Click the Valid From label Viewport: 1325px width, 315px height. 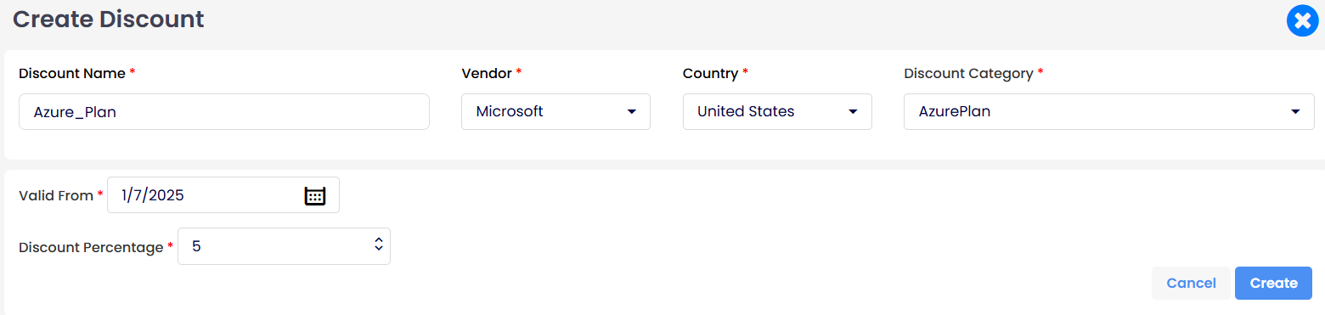pyautogui.click(x=56, y=195)
